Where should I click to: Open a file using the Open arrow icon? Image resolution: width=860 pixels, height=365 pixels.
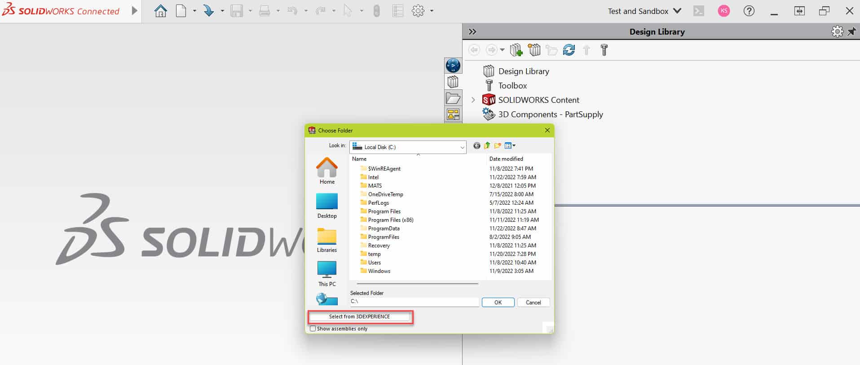pyautogui.click(x=208, y=11)
